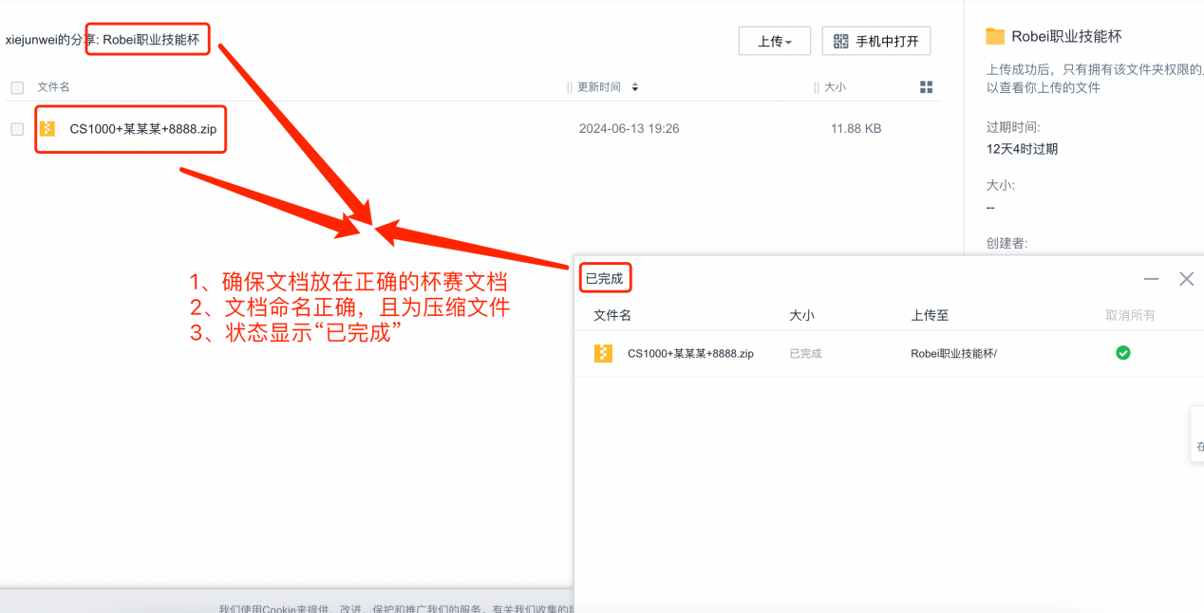
Task: Close the 已完成 upload panel
Action: [1186, 279]
